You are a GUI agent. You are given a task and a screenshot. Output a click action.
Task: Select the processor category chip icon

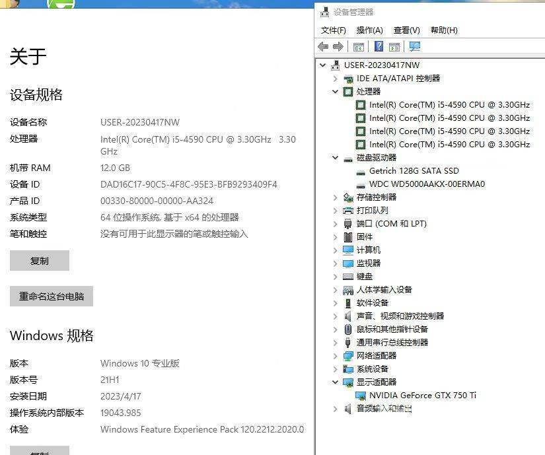(x=348, y=92)
